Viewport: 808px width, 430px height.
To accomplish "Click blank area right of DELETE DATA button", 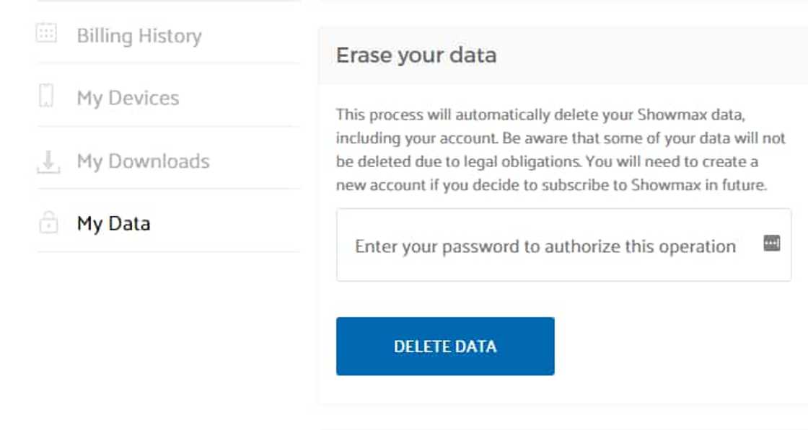I will click(x=671, y=346).
